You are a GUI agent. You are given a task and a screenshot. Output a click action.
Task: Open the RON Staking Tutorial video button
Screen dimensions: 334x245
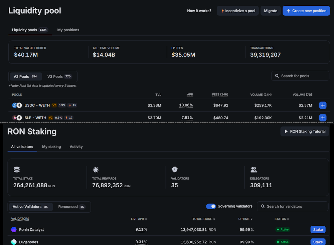[305, 132]
